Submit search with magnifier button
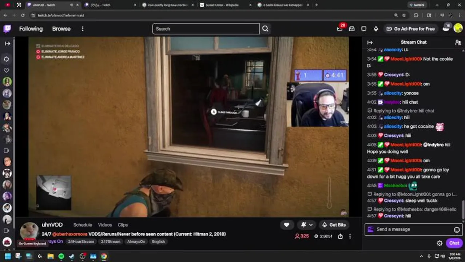The width and height of the screenshot is (465, 262). (265, 29)
